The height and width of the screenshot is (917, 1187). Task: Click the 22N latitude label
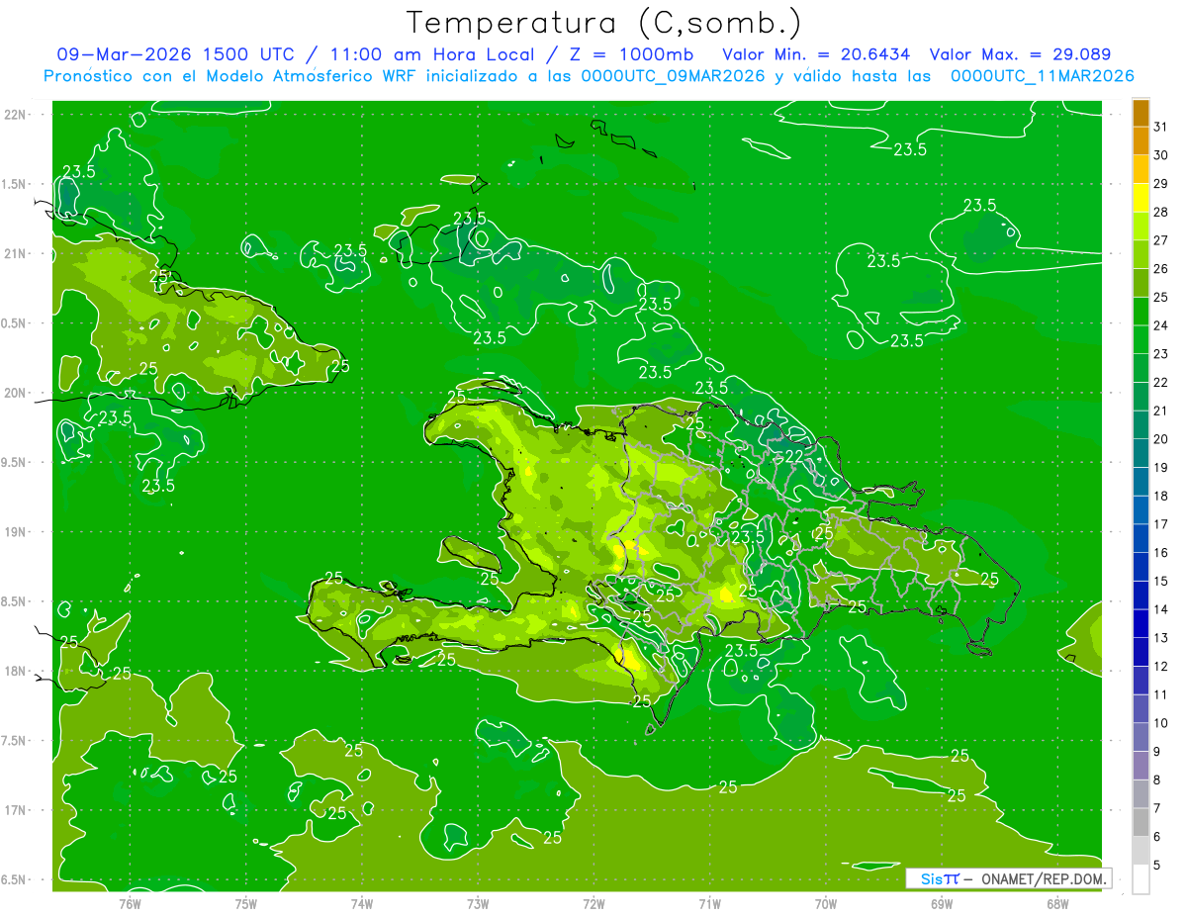16,114
